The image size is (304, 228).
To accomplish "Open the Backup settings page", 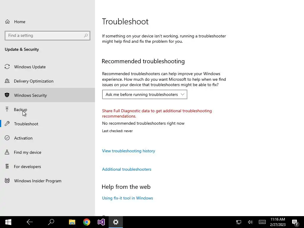I will pyautogui.click(x=47, y=109).
